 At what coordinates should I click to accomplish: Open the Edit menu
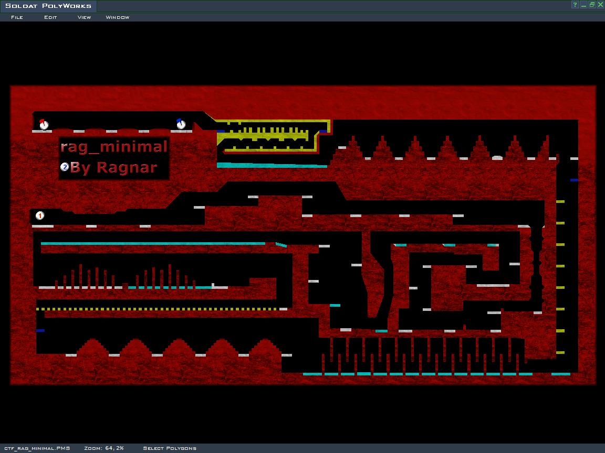click(50, 17)
